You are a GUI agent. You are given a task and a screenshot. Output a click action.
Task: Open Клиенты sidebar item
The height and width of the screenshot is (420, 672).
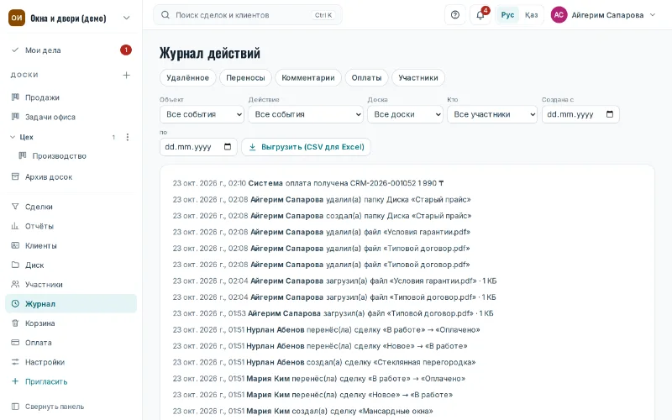coord(71,245)
